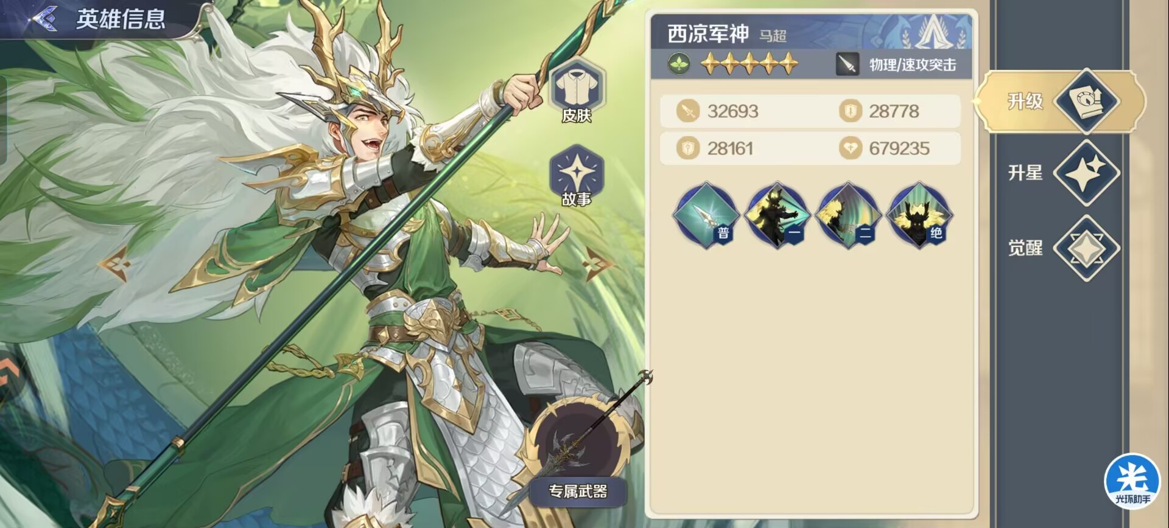Select the 一 first skill icon

click(776, 215)
